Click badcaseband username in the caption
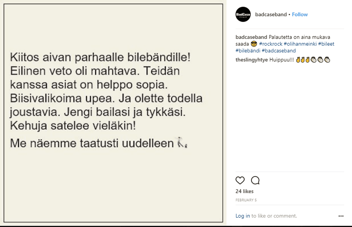 coord(251,37)
